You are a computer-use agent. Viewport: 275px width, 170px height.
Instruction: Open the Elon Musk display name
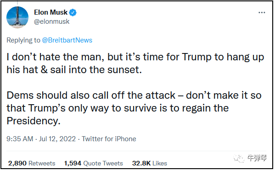click(51, 12)
